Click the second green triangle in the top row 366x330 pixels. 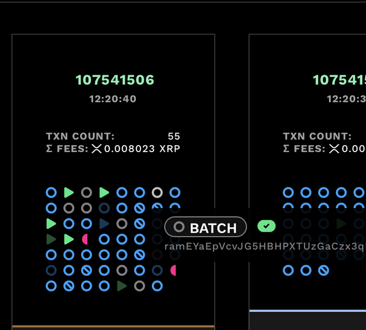pos(104,193)
